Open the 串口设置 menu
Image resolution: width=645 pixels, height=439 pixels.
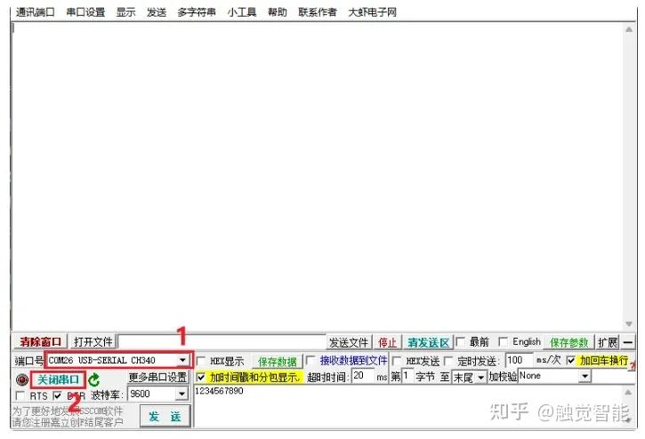coord(85,12)
